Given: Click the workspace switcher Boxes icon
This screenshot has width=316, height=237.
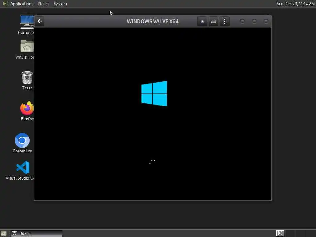Looking at the screenshot, I should (x=280, y=233).
